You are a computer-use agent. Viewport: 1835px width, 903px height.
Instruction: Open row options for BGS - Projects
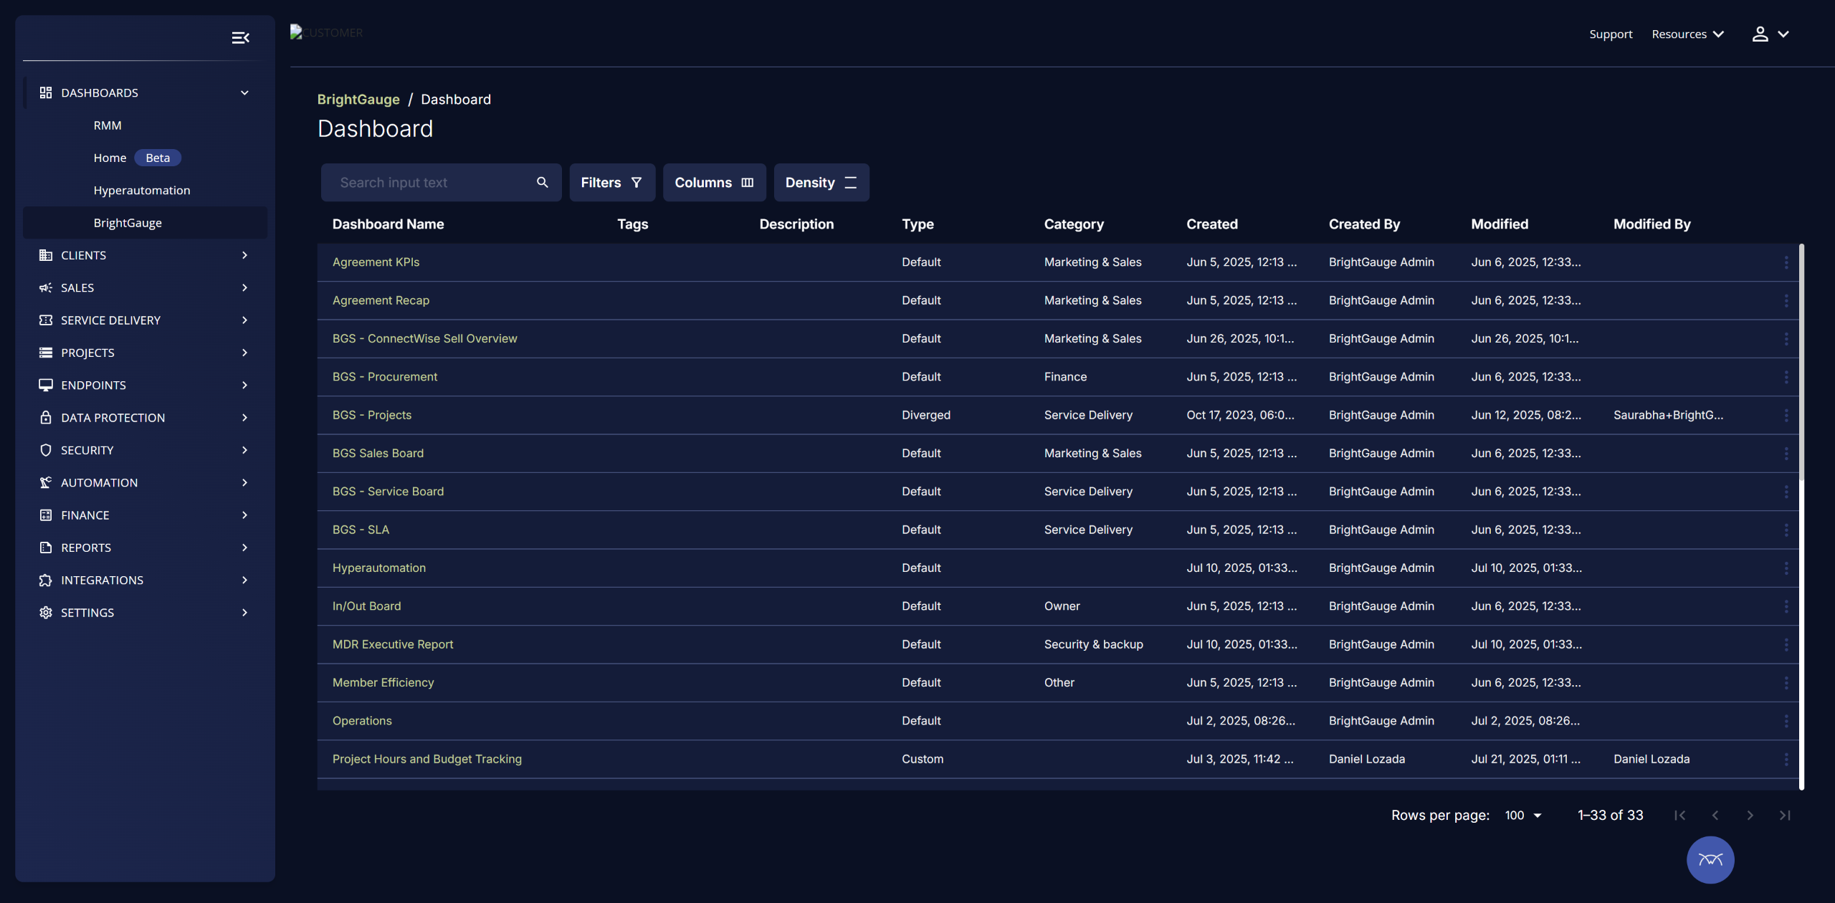coord(1786,415)
